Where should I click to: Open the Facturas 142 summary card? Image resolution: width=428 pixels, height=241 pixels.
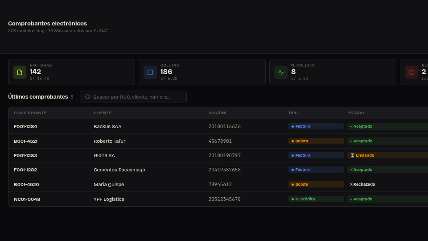(71, 72)
